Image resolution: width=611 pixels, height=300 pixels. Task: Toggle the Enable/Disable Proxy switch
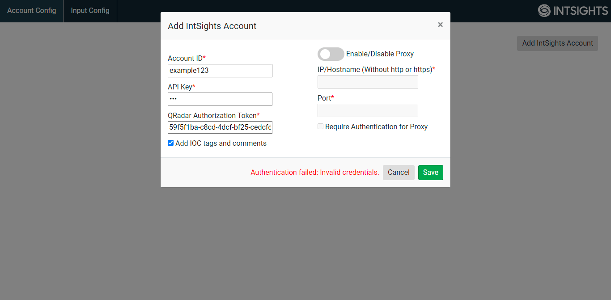tap(331, 54)
